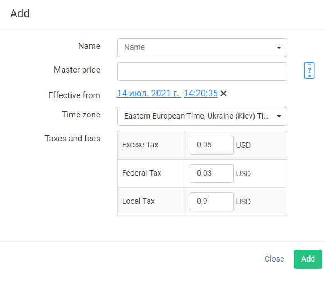
Task: Expand the Time zone dropdown arrow
Action: click(x=279, y=116)
